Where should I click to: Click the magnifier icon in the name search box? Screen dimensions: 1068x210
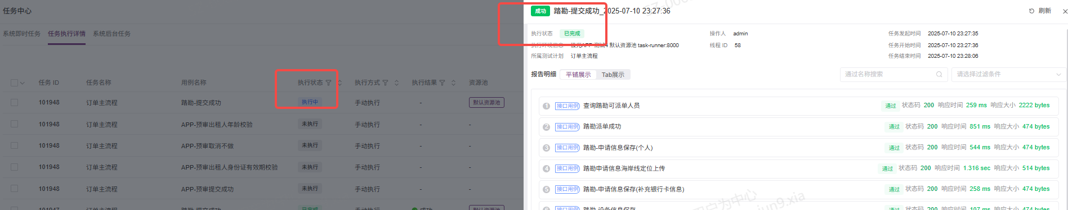pos(939,74)
